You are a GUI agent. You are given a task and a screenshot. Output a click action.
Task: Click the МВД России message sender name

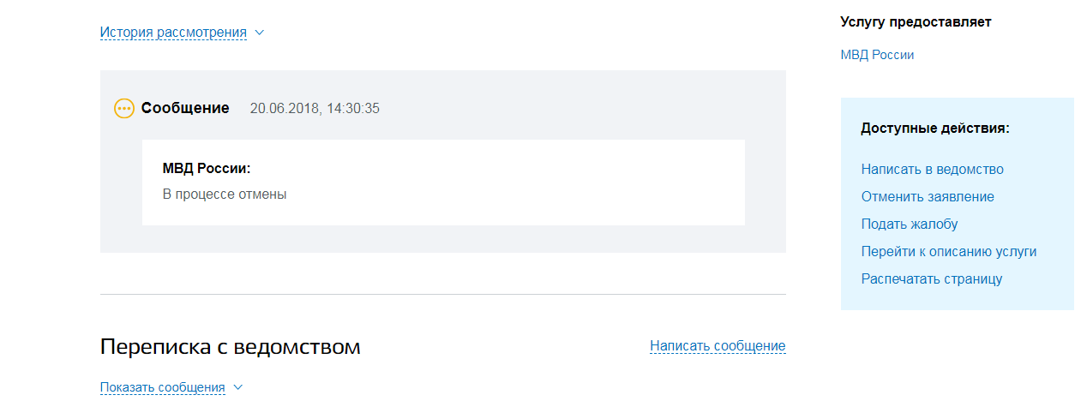207,169
